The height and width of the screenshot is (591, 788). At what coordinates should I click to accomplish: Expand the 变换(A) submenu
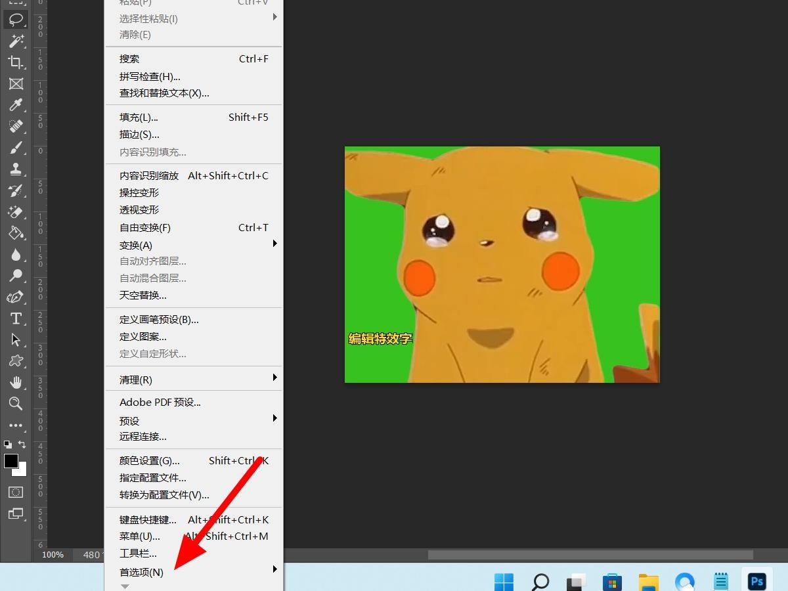135,245
